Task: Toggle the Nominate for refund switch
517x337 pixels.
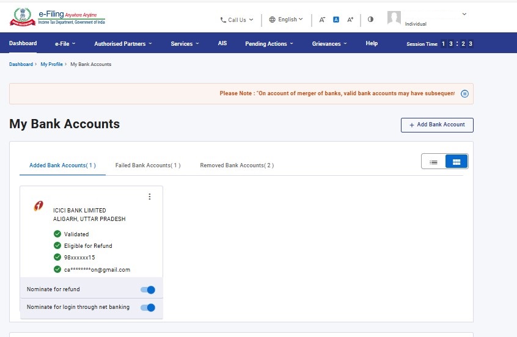Action: (x=148, y=289)
